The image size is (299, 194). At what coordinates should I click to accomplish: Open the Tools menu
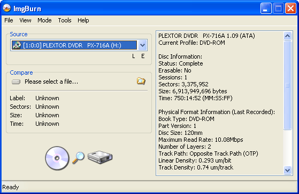pyautogui.click(x=65, y=20)
